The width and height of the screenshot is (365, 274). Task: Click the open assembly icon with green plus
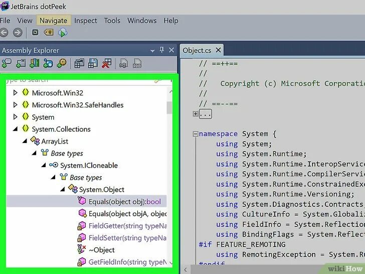7,63
